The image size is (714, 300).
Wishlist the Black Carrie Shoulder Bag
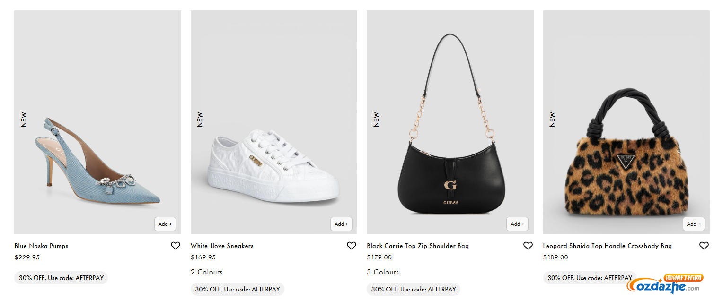coord(528,246)
